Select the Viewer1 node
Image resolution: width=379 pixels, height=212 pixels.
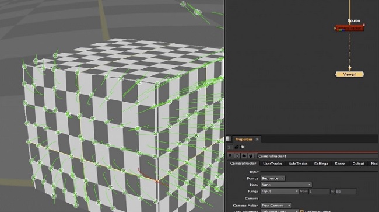[349, 74]
